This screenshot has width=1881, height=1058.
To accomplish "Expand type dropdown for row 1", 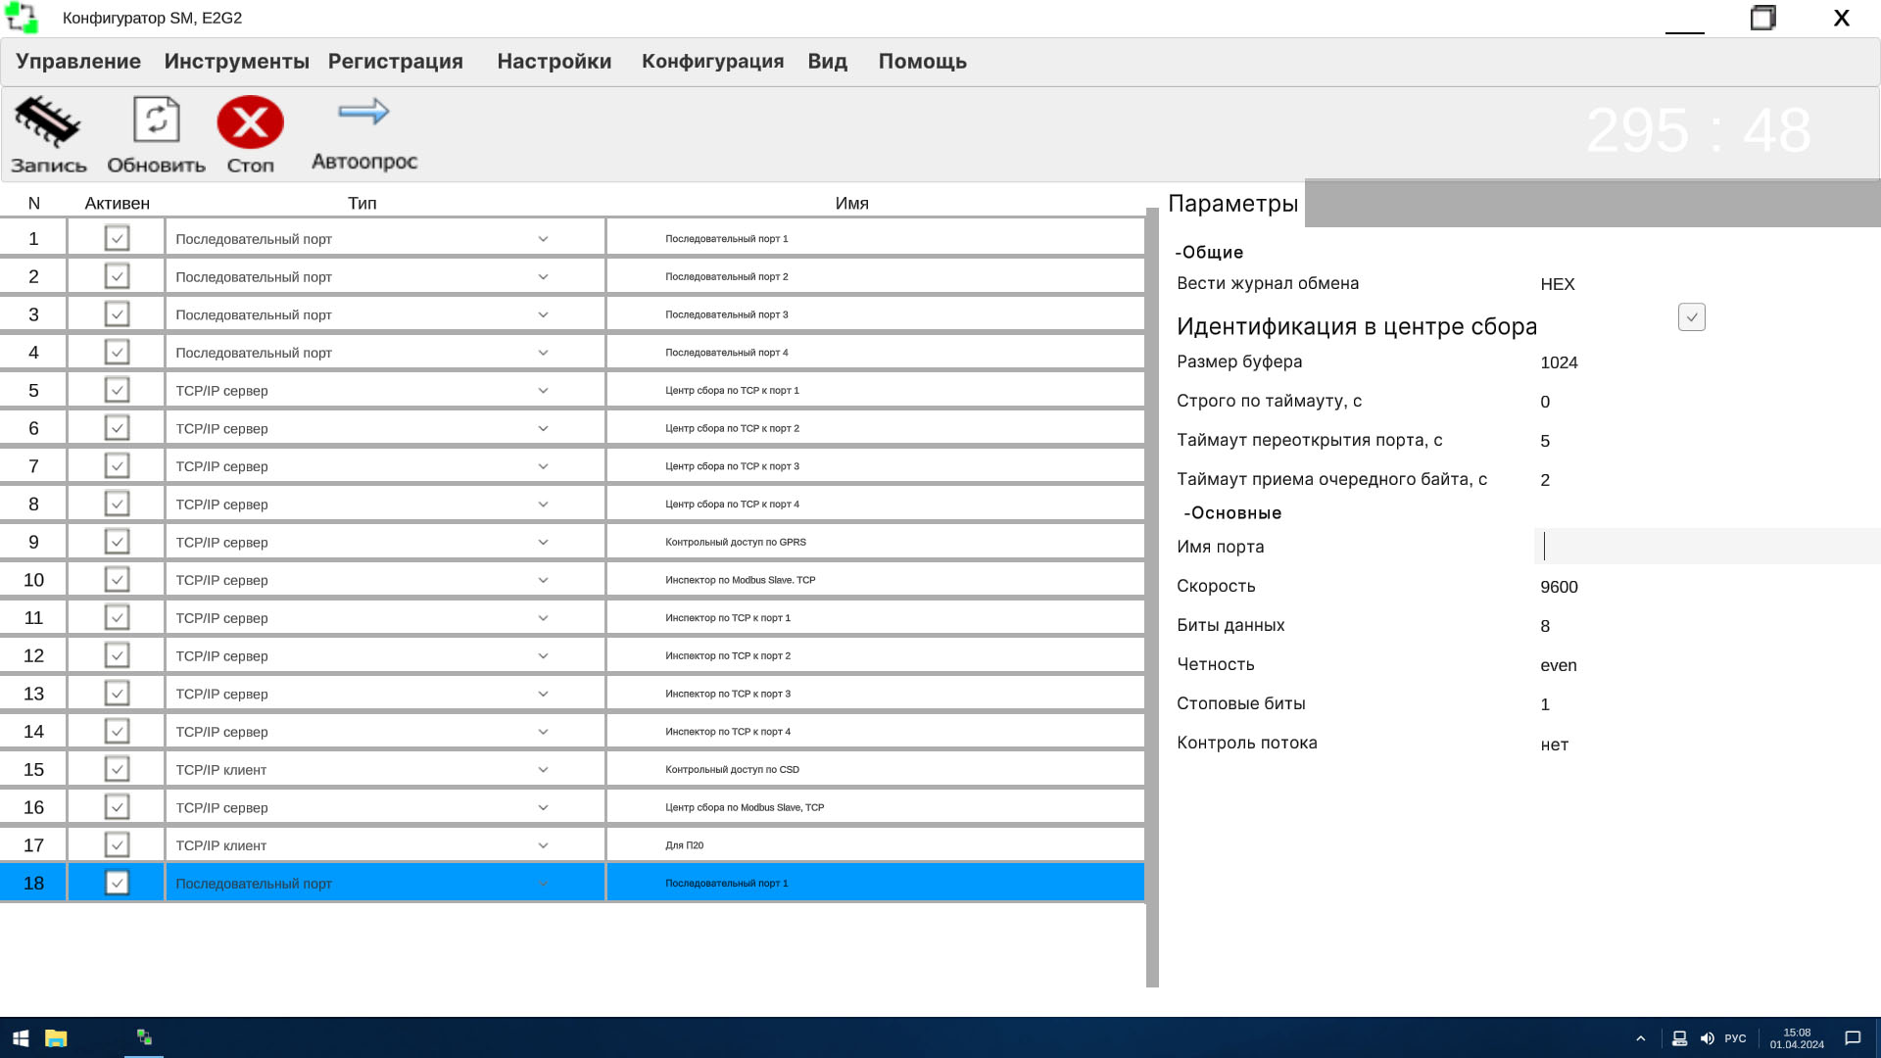I will 543,239.
